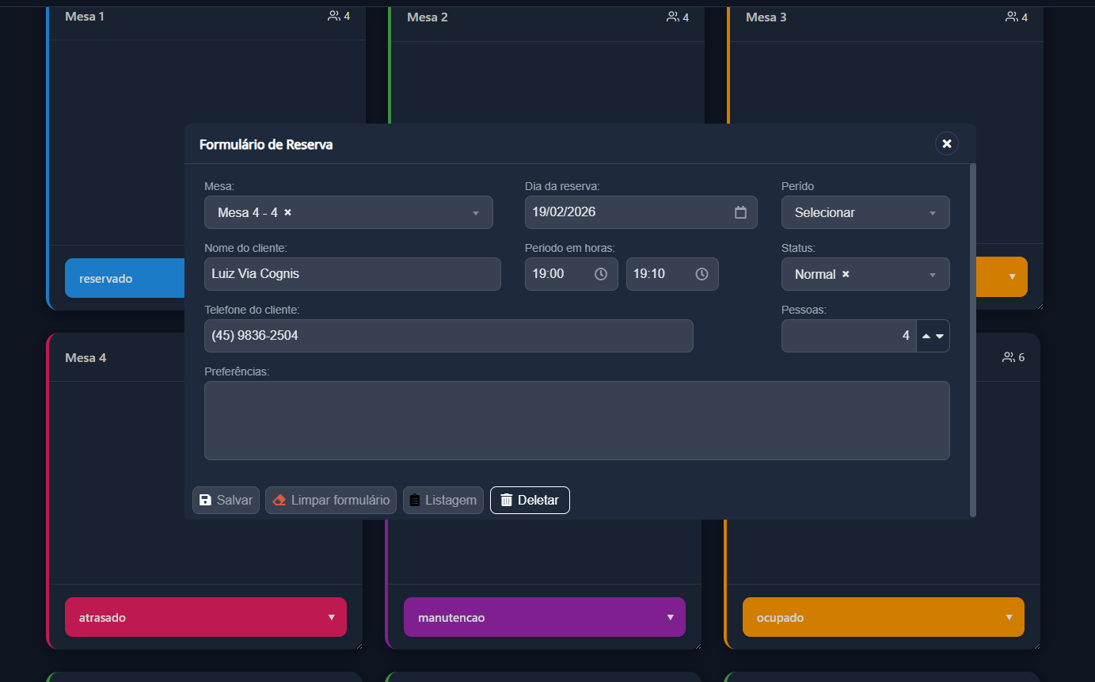Increase Pessoas count with up arrow
The height and width of the screenshot is (682, 1095).
[926, 336]
